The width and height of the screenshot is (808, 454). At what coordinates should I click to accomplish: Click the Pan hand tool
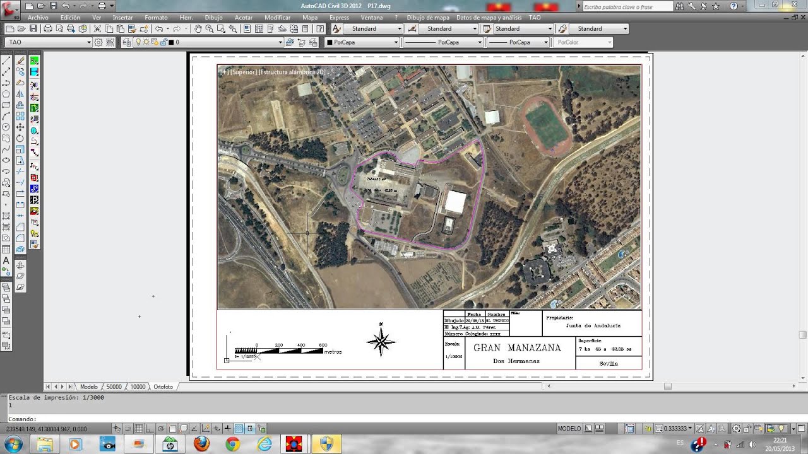198,28
